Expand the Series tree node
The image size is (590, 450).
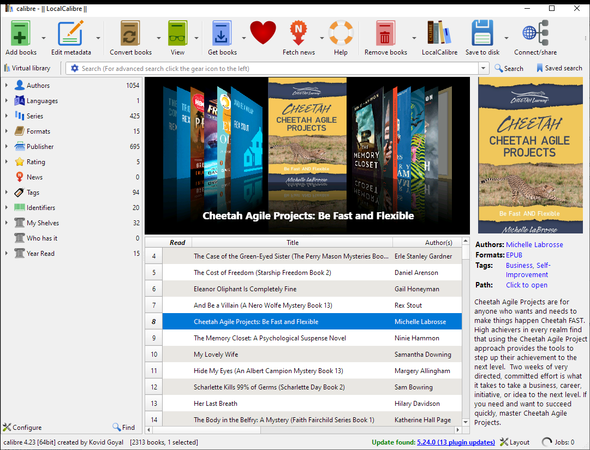pos(7,116)
